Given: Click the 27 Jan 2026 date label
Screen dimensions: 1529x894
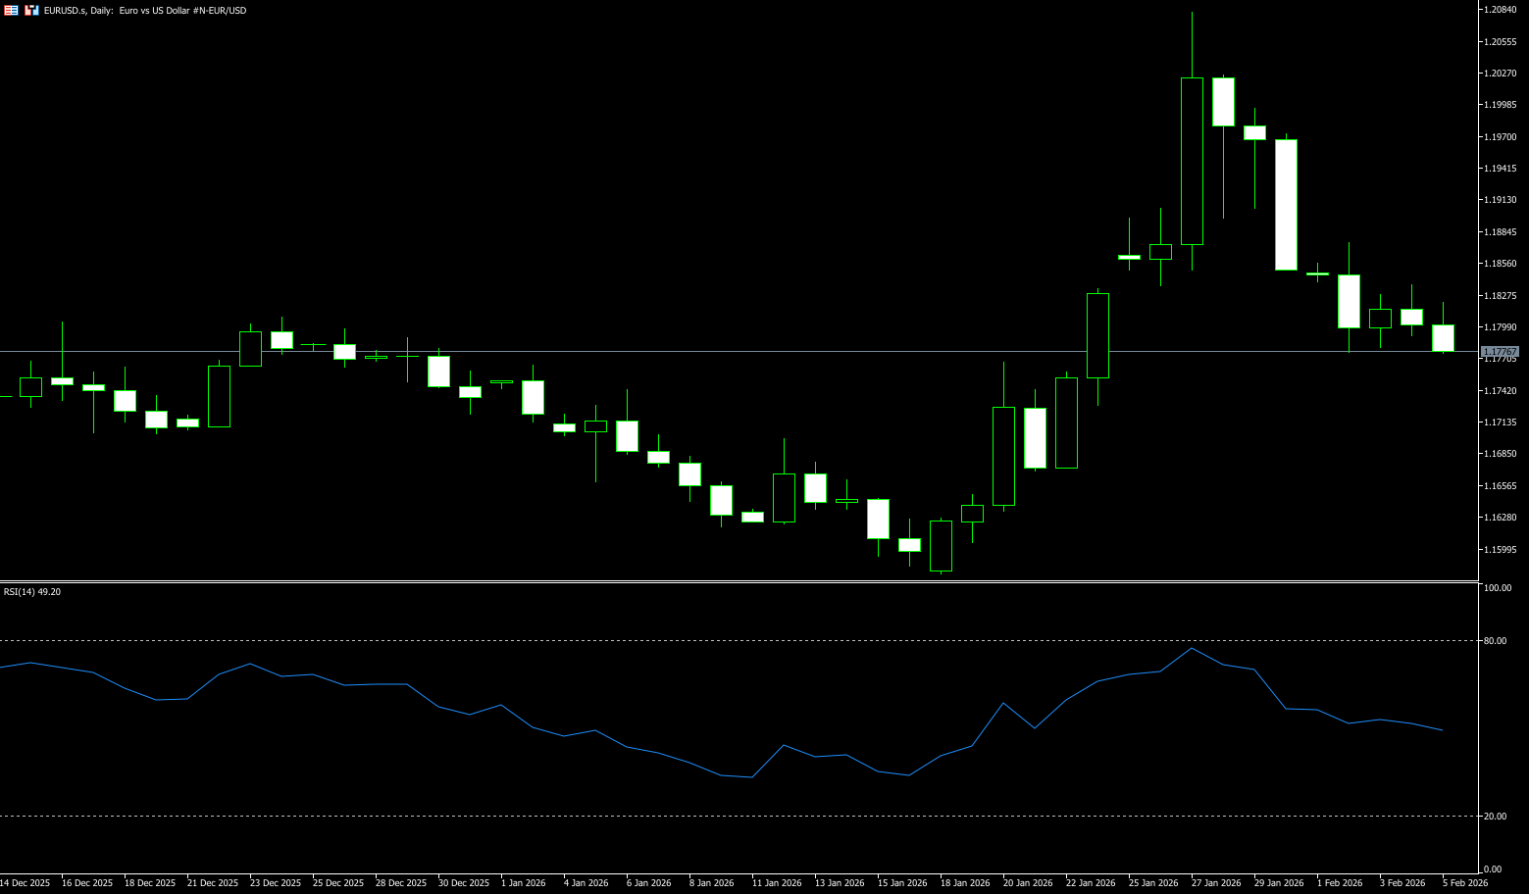Looking at the screenshot, I should coord(1213,883).
